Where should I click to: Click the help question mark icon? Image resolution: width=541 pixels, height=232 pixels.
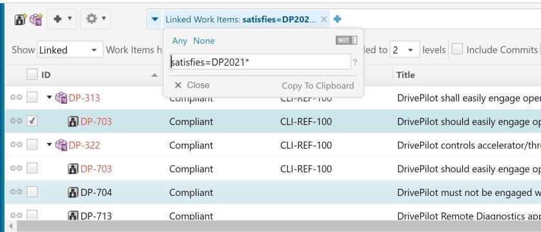(x=354, y=63)
